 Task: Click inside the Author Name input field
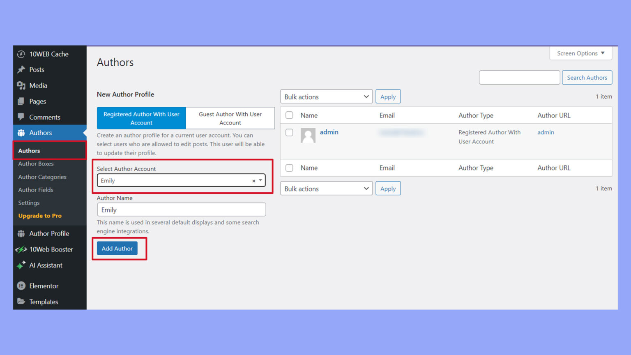(x=181, y=210)
